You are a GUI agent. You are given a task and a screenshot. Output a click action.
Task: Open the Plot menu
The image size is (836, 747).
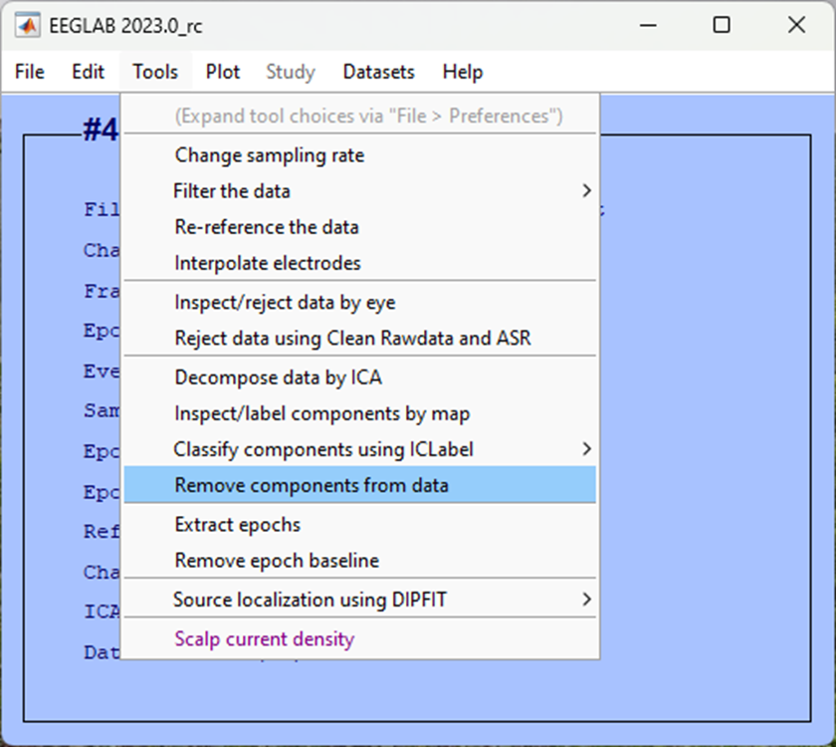(222, 71)
